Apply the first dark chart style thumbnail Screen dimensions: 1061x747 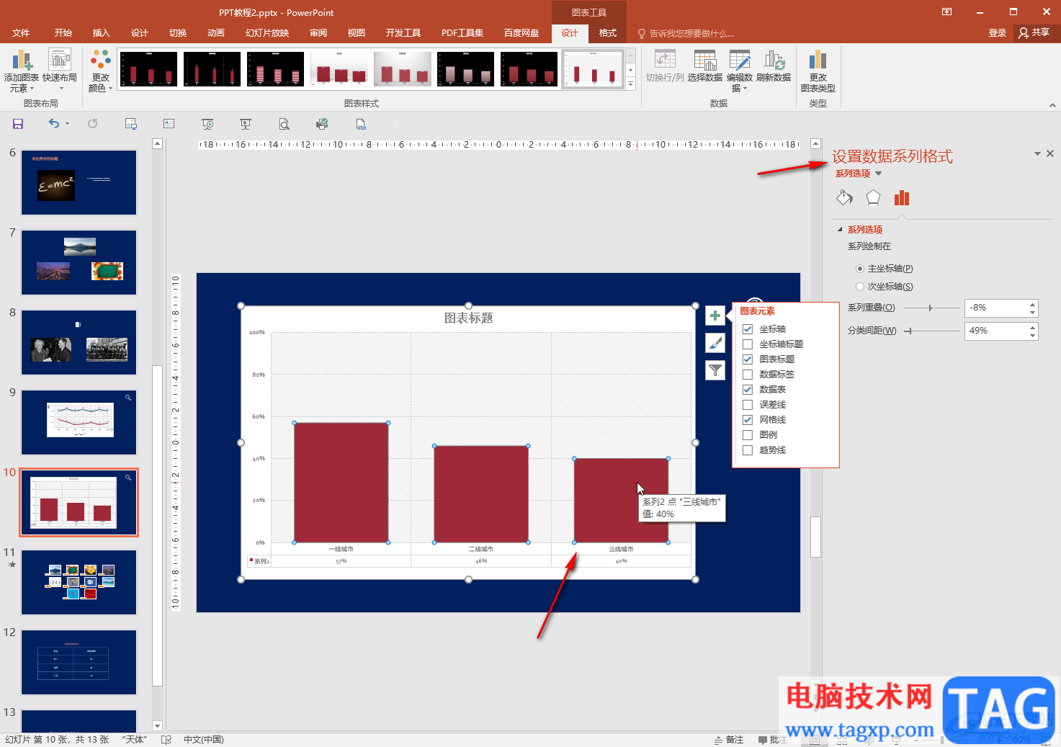[149, 69]
